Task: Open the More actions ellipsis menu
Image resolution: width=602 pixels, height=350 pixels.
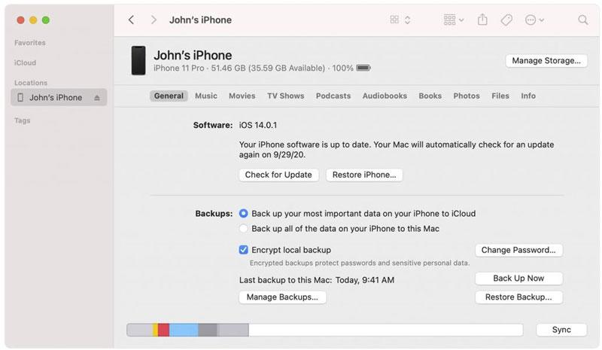Action: coord(534,20)
